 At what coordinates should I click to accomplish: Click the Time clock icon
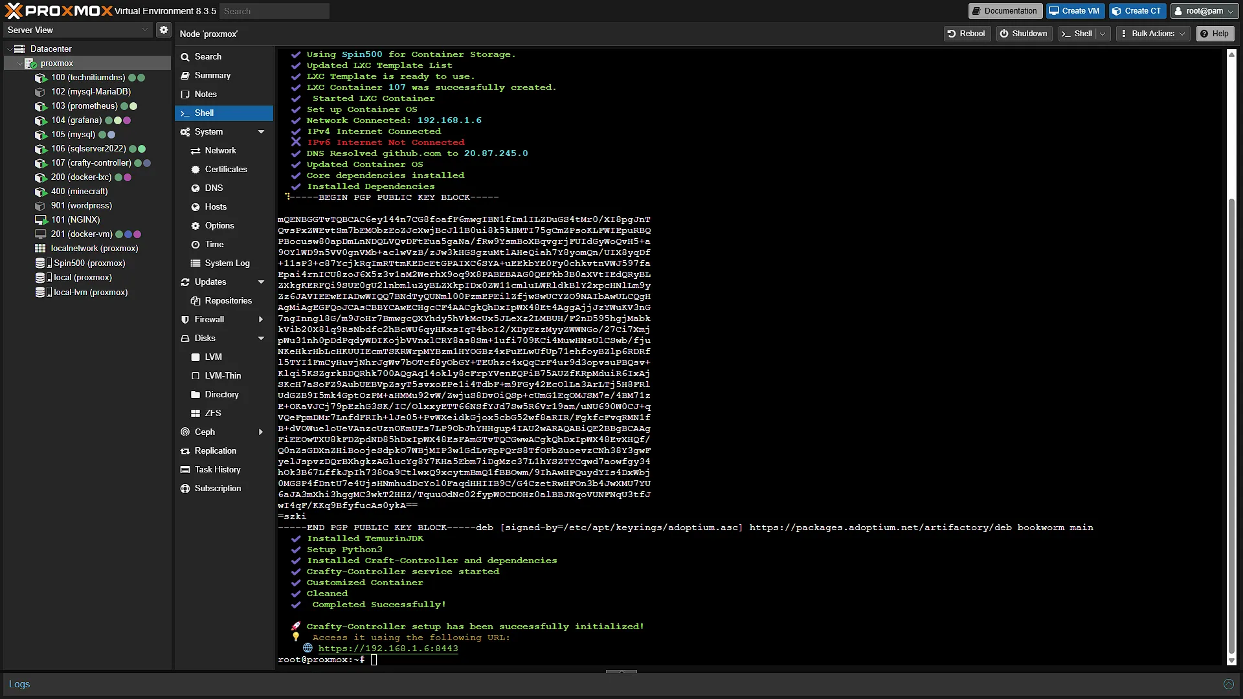[196, 245]
